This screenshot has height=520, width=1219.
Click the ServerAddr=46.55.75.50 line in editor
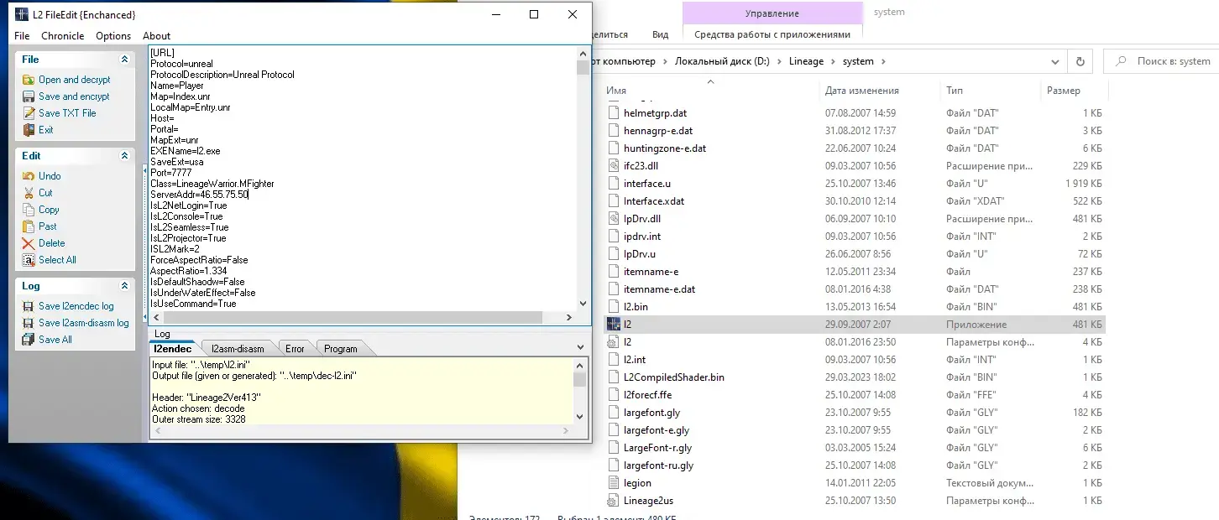click(200, 195)
